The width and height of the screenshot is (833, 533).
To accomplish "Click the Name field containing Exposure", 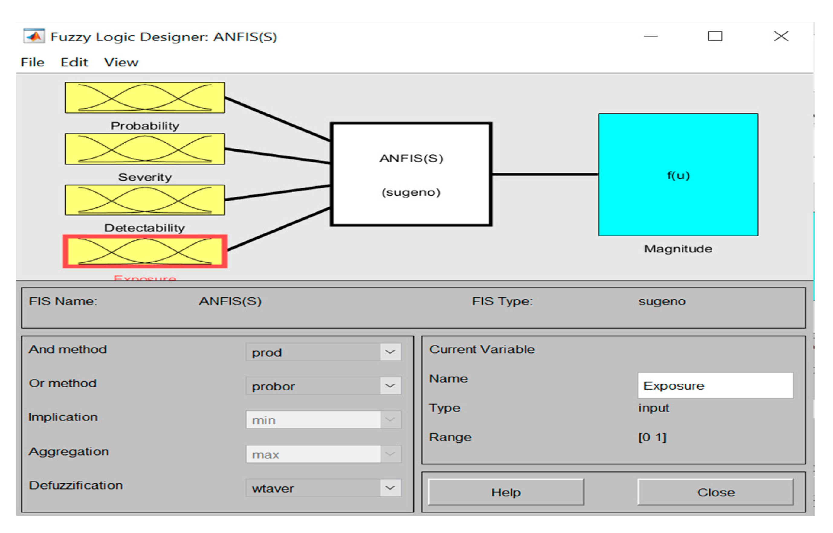I will [x=715, y=385].
